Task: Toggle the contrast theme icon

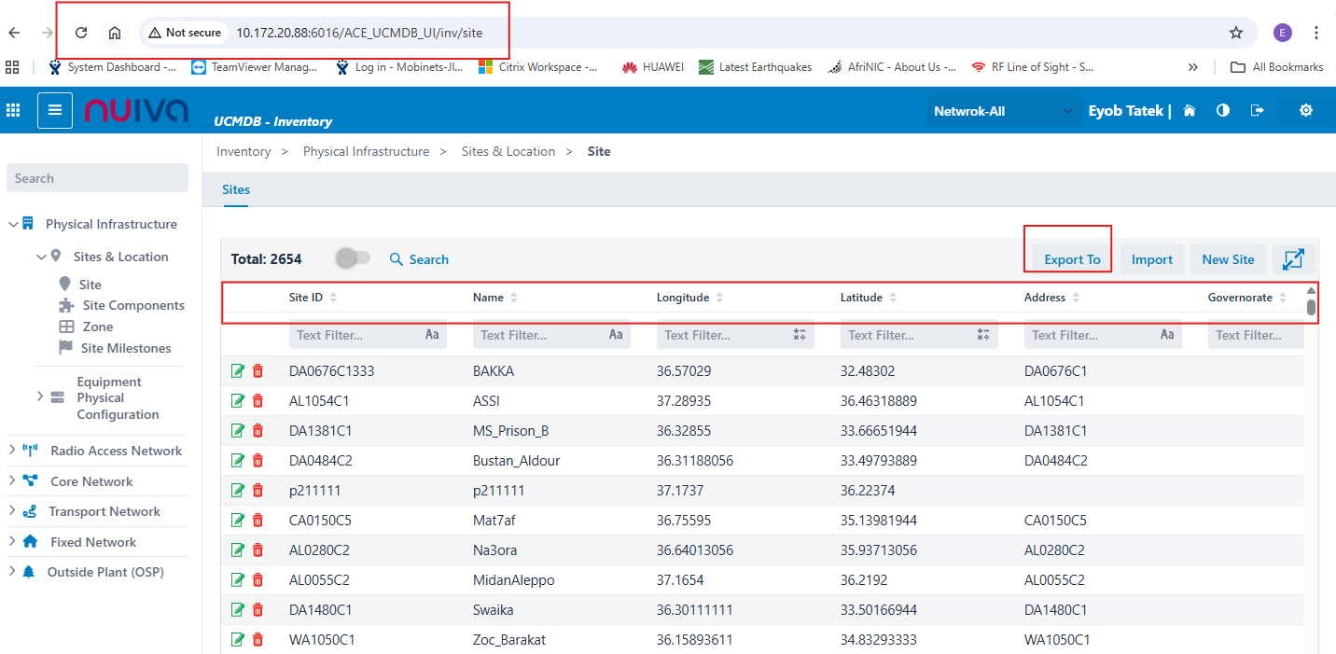Action: point(1223,110)
